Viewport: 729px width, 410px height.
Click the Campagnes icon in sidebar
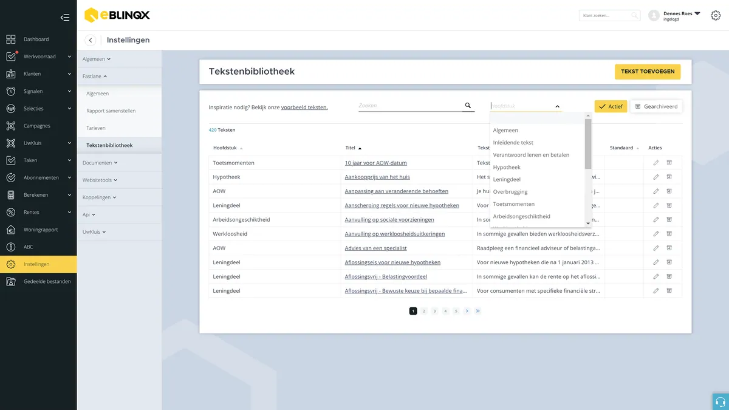coord(11,126)
